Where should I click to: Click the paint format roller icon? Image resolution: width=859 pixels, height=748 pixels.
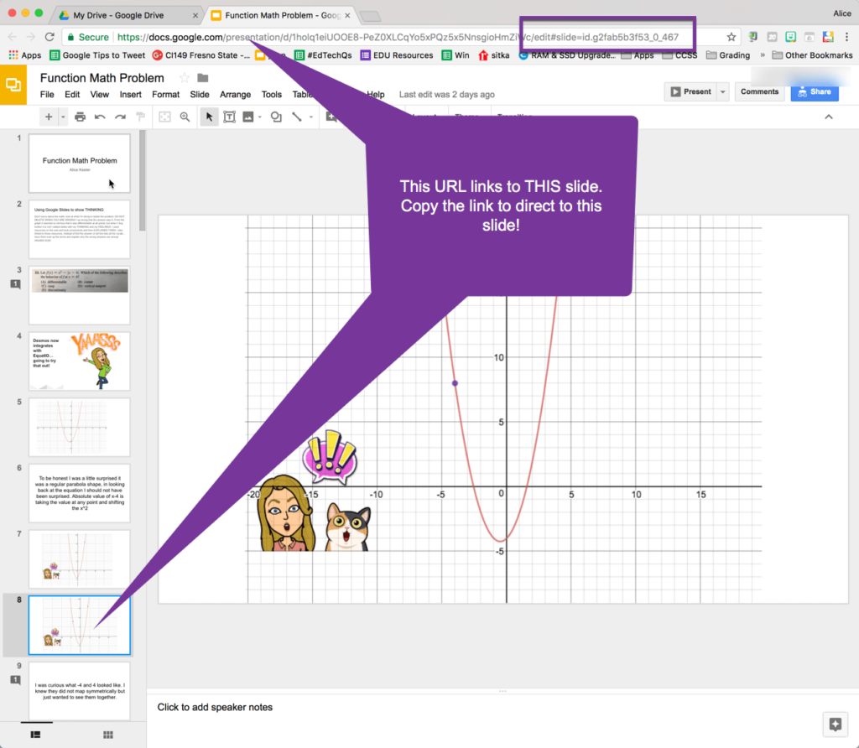140,117
